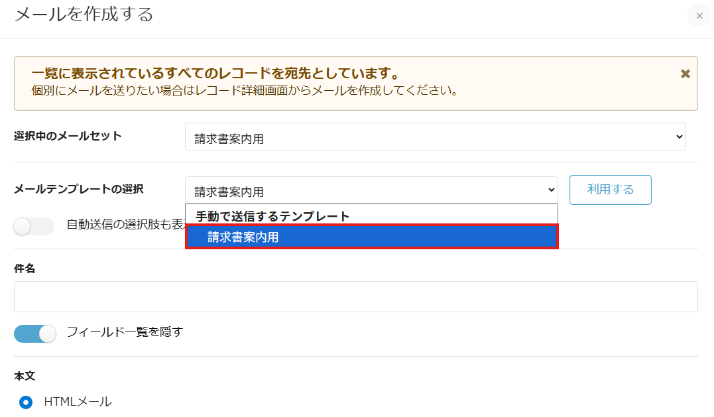Click the メールを作成する dialog title
The image size is (714, 417).
coord(84,14)
